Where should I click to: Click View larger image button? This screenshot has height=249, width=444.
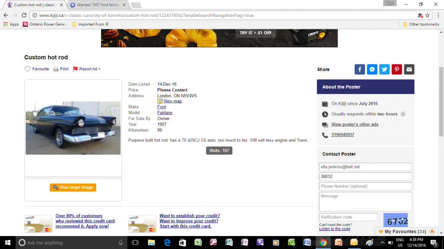[73, 188]
